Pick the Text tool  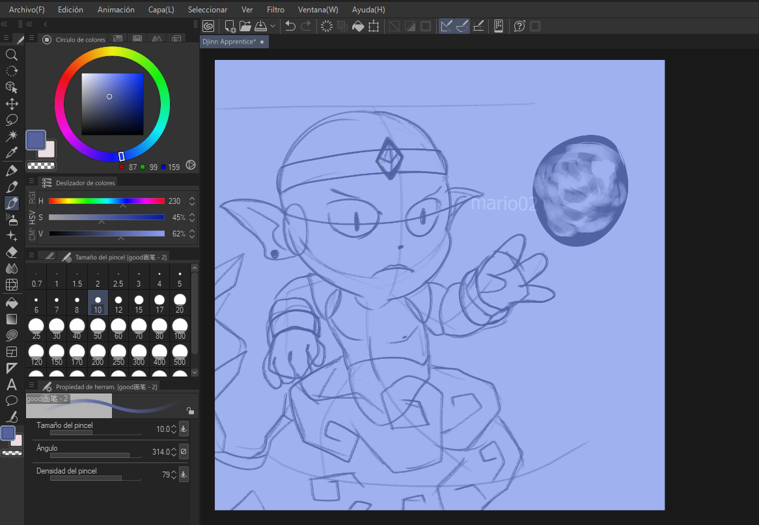pyautogui.click(x=11, y=384)
